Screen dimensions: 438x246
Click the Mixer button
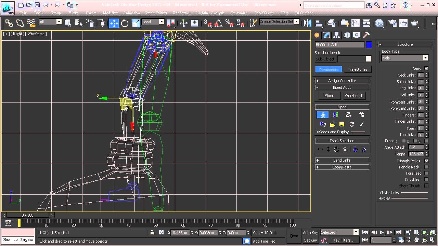329,96
